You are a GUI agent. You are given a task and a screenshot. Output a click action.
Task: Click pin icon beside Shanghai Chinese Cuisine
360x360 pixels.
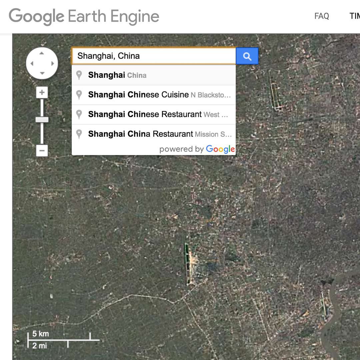click(x=79, y=95)
